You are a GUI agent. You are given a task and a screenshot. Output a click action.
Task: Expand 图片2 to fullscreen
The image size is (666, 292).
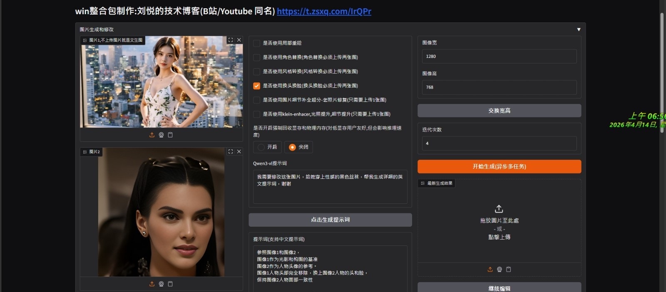(231, 151)
